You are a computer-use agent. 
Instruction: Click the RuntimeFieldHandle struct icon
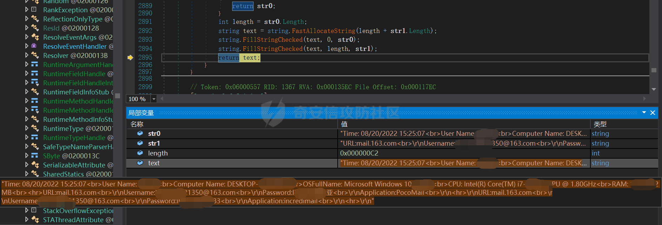point(35,73)
